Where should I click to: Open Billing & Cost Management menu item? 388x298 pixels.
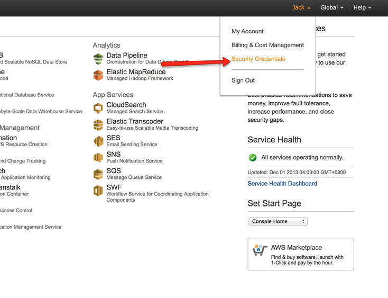click(x=267, y=45)
